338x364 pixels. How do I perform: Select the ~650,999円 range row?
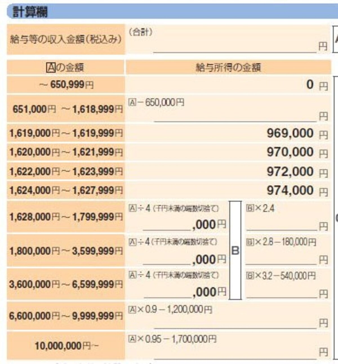pyautogui.click(x=66, y=84)
